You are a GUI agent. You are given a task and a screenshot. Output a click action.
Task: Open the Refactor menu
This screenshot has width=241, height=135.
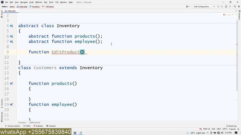coord(39,2)
